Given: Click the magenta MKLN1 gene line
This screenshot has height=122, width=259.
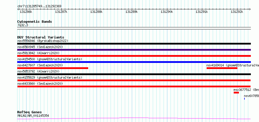Looking at the screenshot, I should [134, 119].
